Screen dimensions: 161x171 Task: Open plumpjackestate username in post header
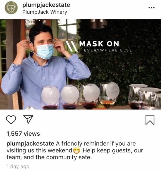pyautogui.click(x=46, y=5)
